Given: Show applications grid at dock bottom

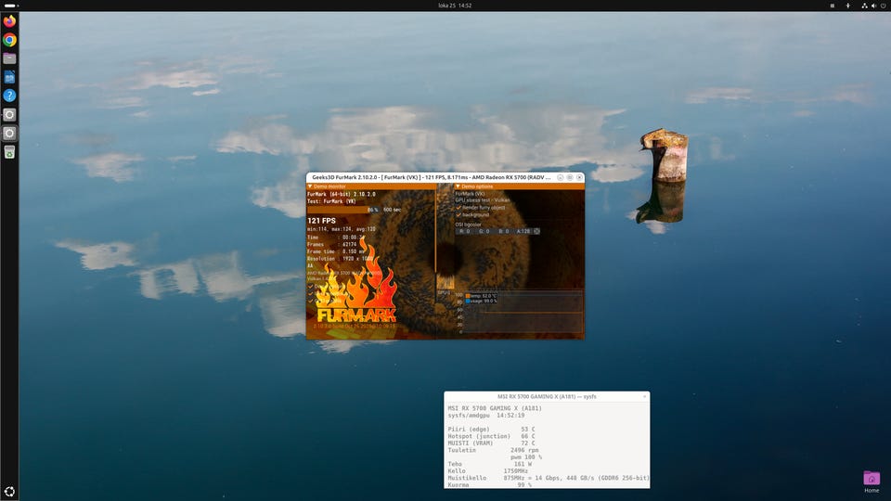Looking at the screenshot, I should point(9,492).
